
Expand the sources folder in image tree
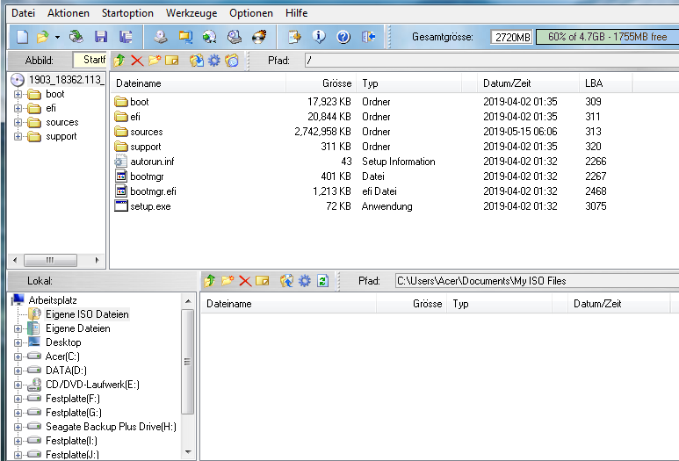(18, 123)
